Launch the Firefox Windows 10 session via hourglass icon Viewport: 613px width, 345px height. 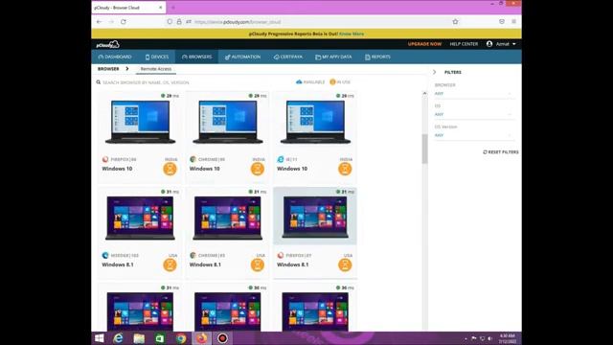[x=170, y=169]
